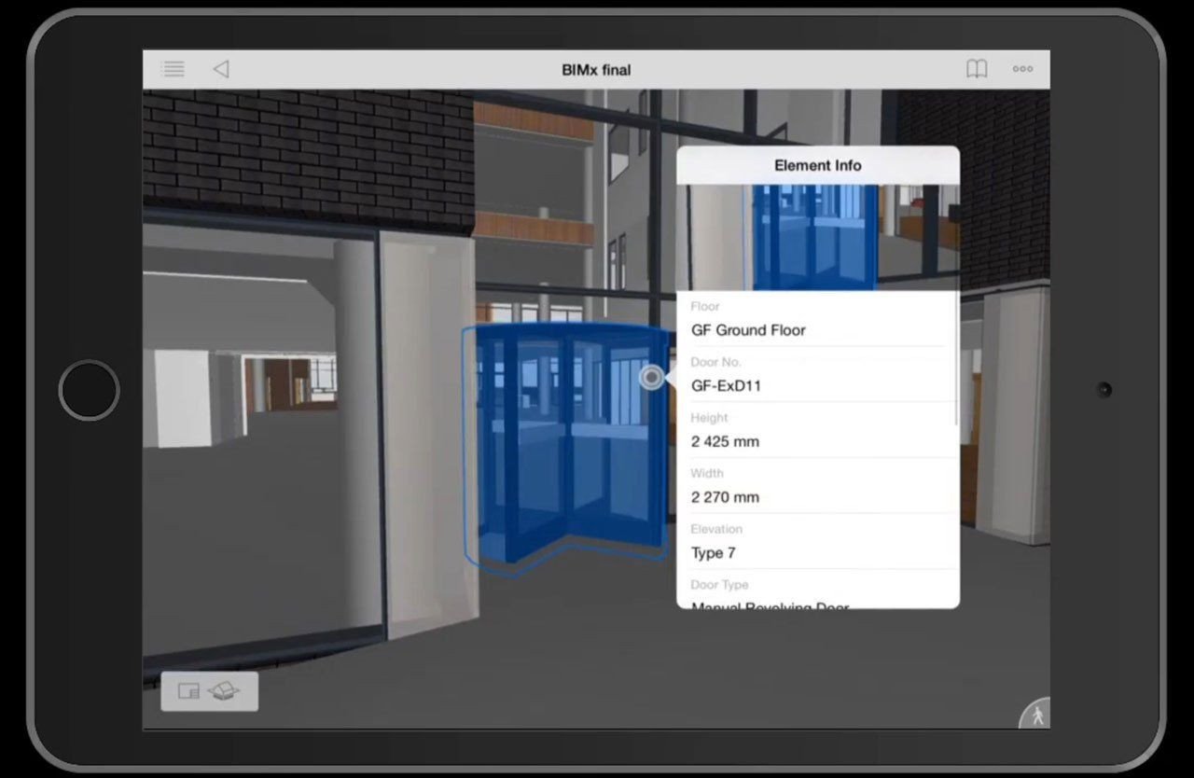The width and height of the screenshot is (1194, 778).
Task: Tap the iPad home button
Action: [x=89, y=390]
